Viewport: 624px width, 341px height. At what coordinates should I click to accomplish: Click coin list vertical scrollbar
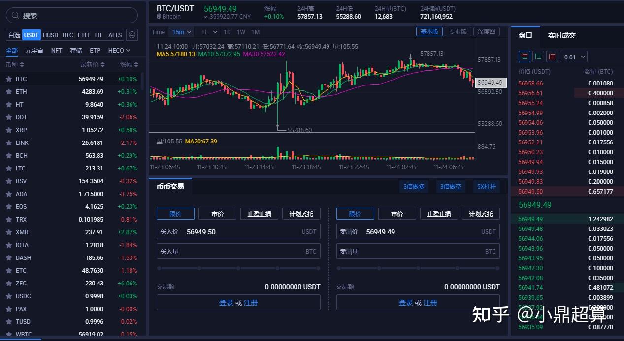click(x=143, y=81)
